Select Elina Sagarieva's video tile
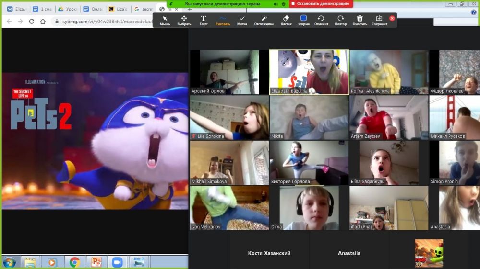Image resolution: width=480 pixels, height=269 pixels. tap(389, 163)
